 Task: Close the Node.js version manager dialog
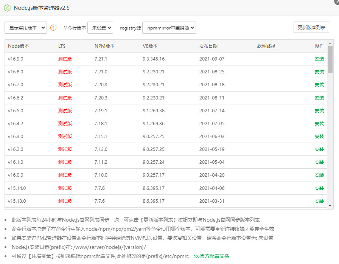337,1
